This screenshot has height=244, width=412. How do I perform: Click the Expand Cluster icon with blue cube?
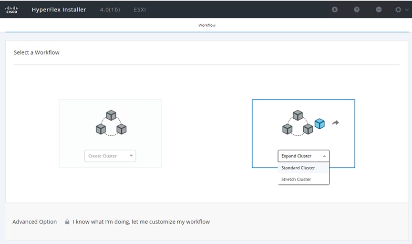(303, 123)
